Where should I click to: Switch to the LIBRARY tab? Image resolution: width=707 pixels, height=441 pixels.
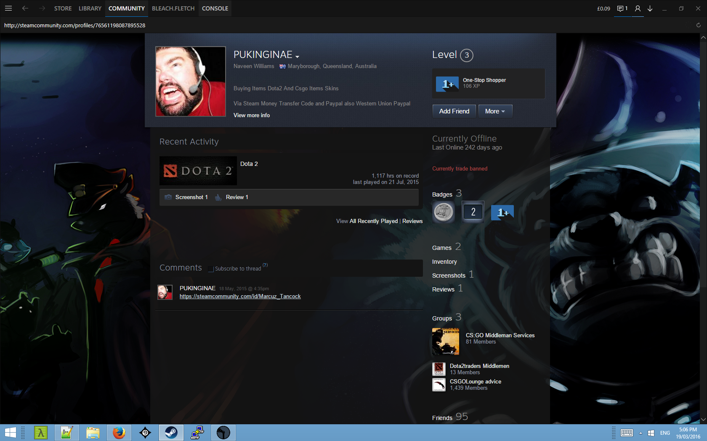(x=90, y=8)
